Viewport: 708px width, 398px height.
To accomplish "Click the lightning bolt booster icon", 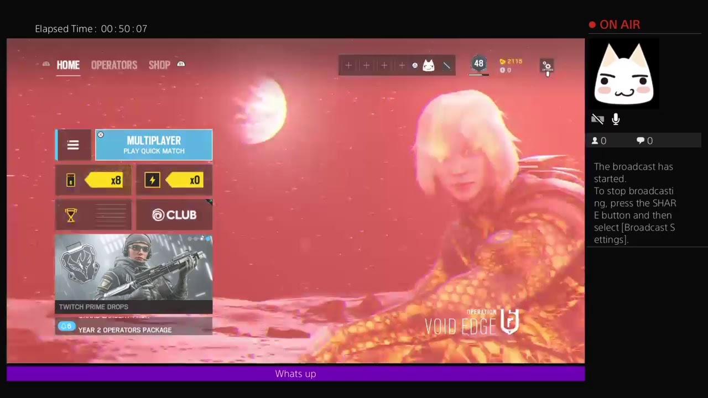I will point(153,180).
